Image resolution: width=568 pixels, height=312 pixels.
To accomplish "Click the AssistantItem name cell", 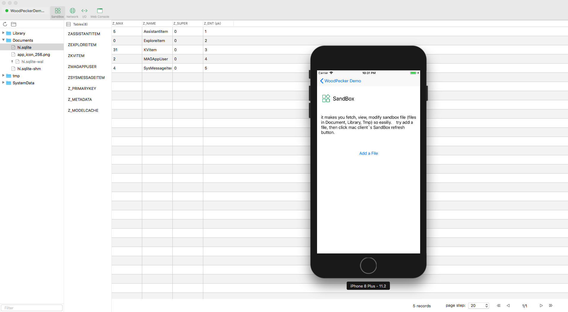I will (x=157, y=31).
